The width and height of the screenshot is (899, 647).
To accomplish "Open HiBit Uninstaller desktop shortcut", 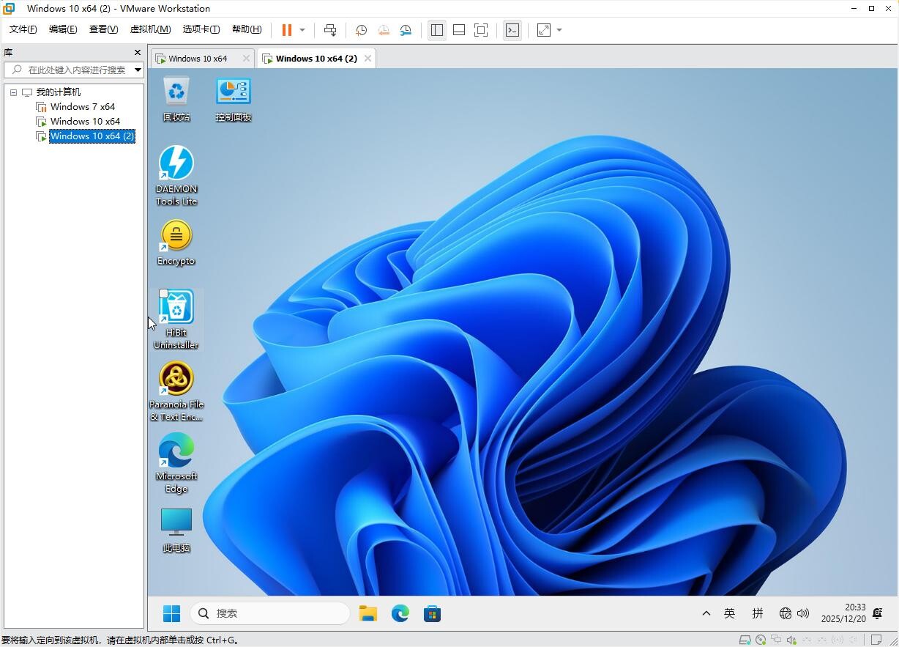I will point(176,308).
